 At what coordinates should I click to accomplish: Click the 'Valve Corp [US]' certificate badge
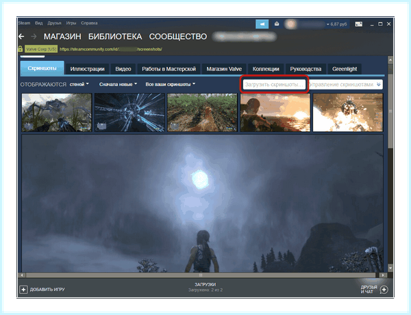pos(41,49)
